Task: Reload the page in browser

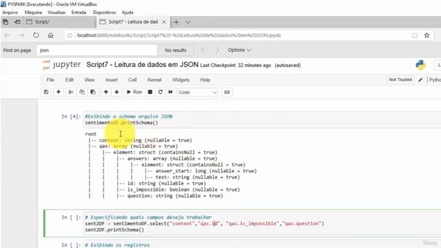Action: pos(36,35)
